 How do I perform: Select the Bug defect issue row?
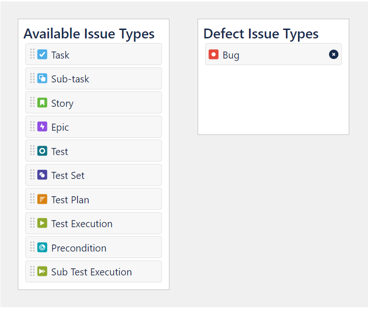[273, 54]
